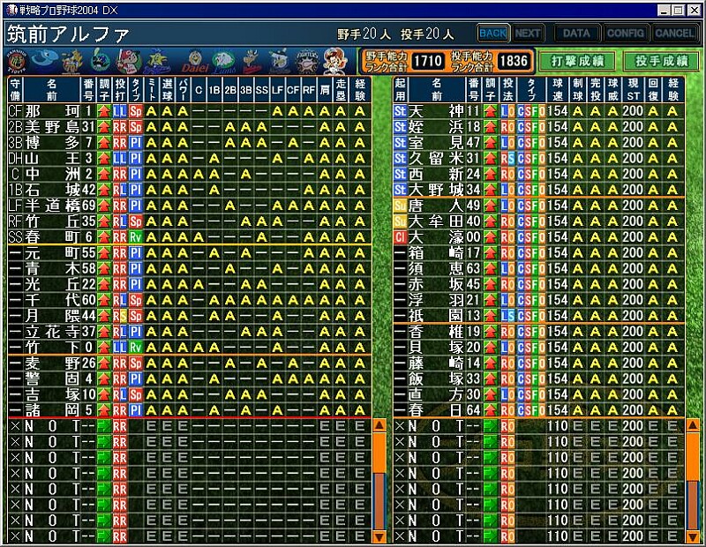Click the Sp type icon for 美野島

point(136,127)
